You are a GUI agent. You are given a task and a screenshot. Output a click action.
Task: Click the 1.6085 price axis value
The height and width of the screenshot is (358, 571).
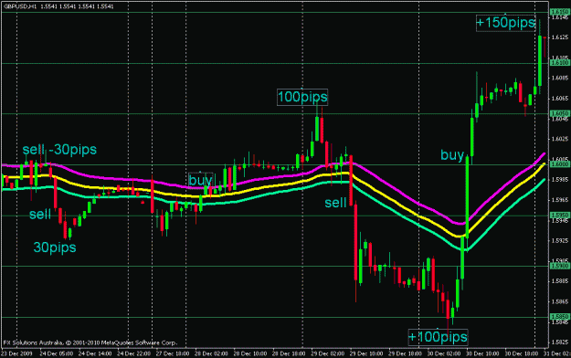click(560, 78)
